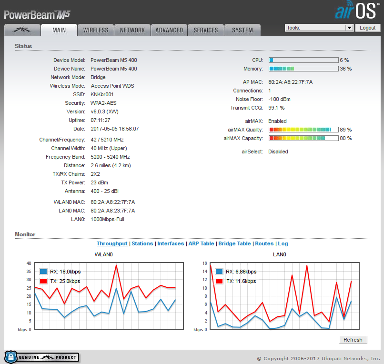The image size is (384, 364).
Task: Click the Network Mode value Bridge
Action: 98,77
